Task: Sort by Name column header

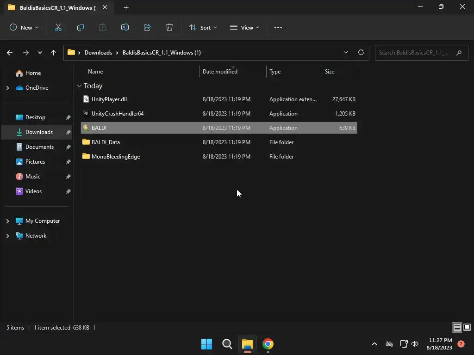Action: click(x=95, y=72)
